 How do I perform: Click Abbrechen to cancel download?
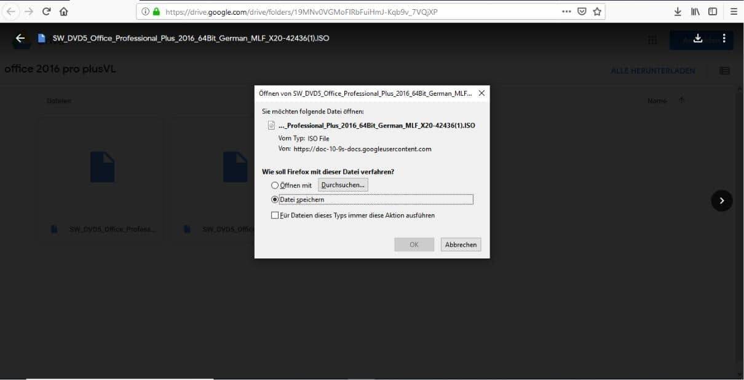click(x=461, y=244)
